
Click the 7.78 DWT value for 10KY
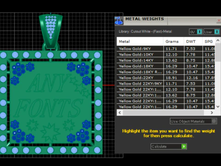click(x=191, y=54)
